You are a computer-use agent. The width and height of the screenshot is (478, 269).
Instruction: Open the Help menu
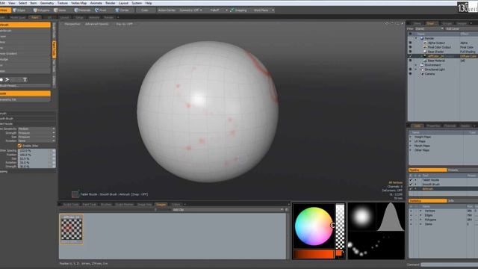[x=149, y=3]
